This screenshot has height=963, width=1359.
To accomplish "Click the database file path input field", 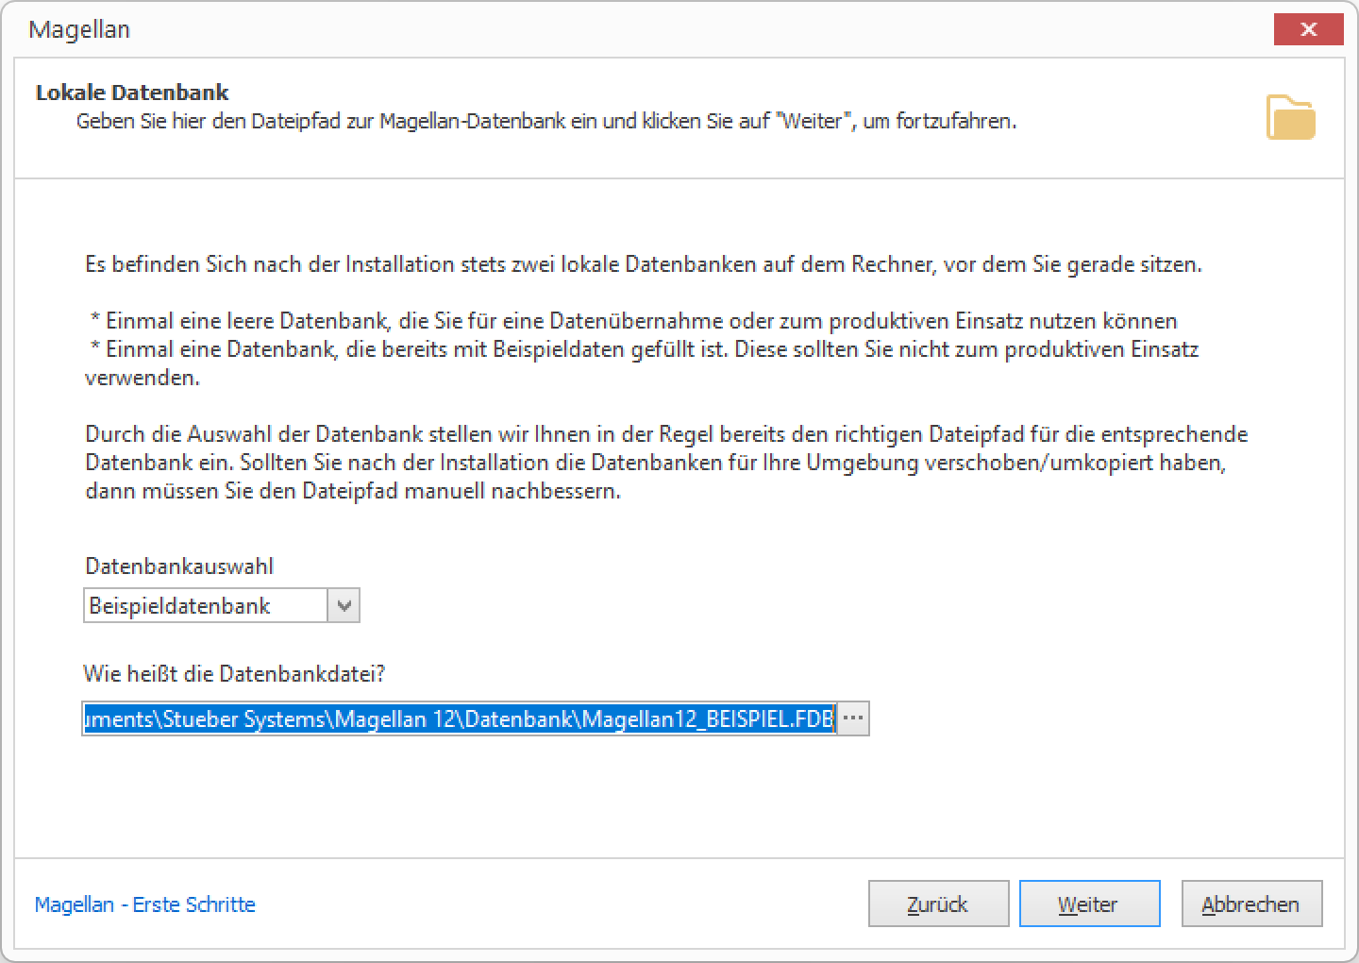I will (460, 719).
